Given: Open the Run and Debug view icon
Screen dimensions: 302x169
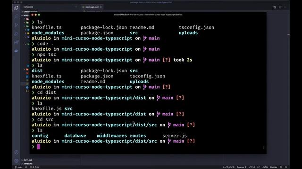Looking at the screenshot, I should 17,34.
